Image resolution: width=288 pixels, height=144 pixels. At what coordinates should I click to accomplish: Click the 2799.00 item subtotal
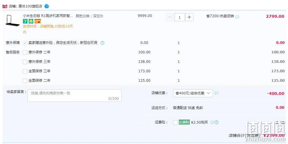(x=275, y=16)
